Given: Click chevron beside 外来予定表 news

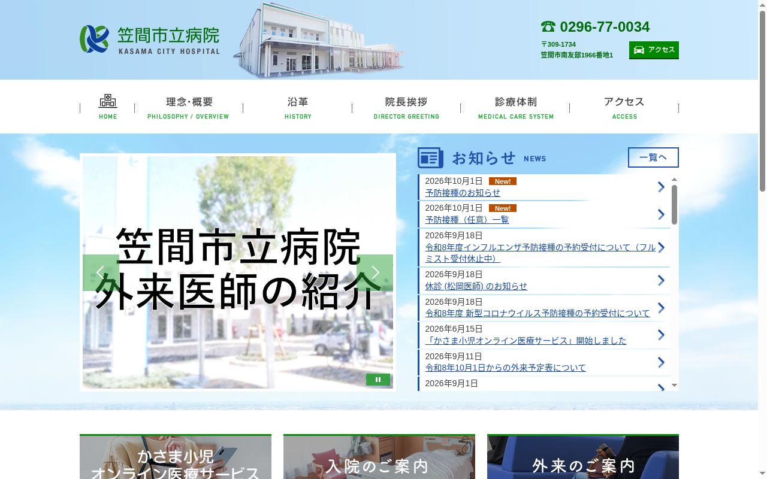Looking at the screenshot, I should [x=661, y=362].
